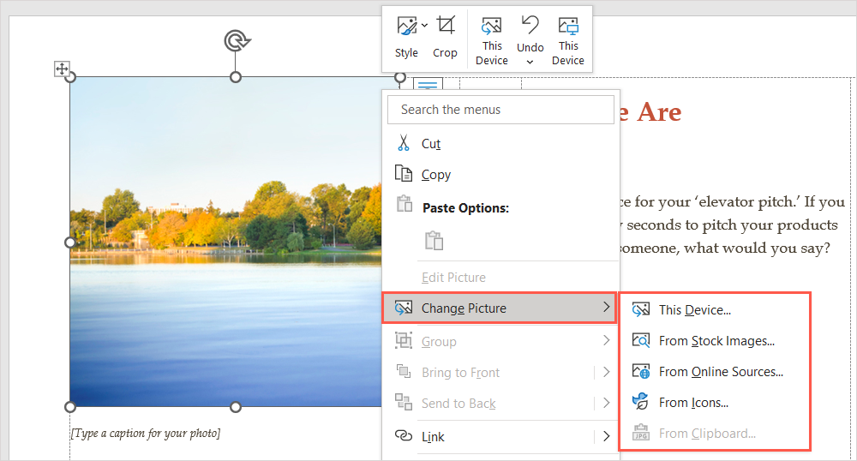Select Copy from the context menu

coord(435,175)
